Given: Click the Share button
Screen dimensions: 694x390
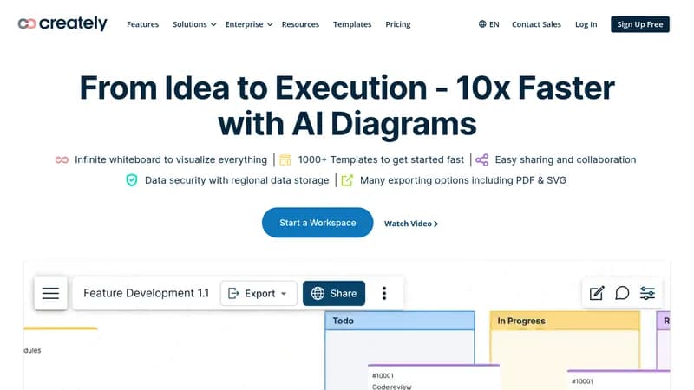Looking at the screenshot, I should click(x=334, y=293).
